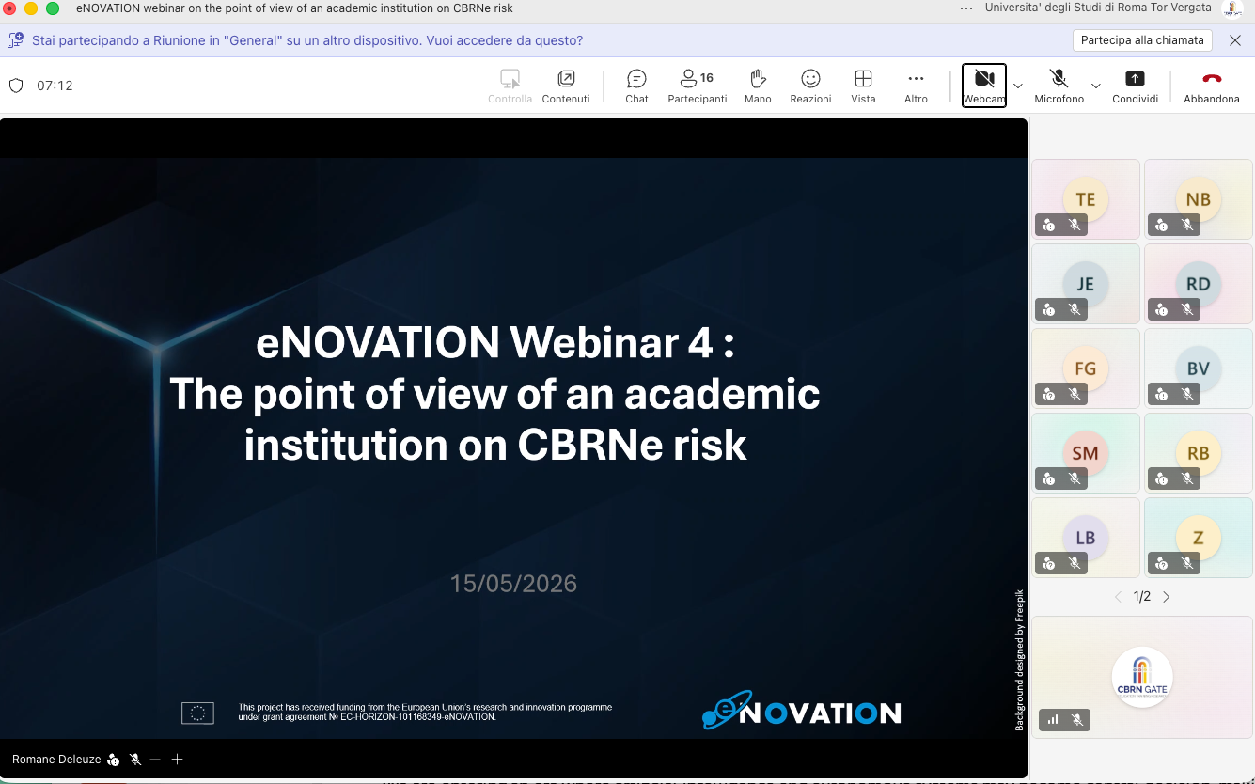Click signal bars icon on CBRN GATE tile
Screen dimensions: 1255x784
(x=1052, y=720)
